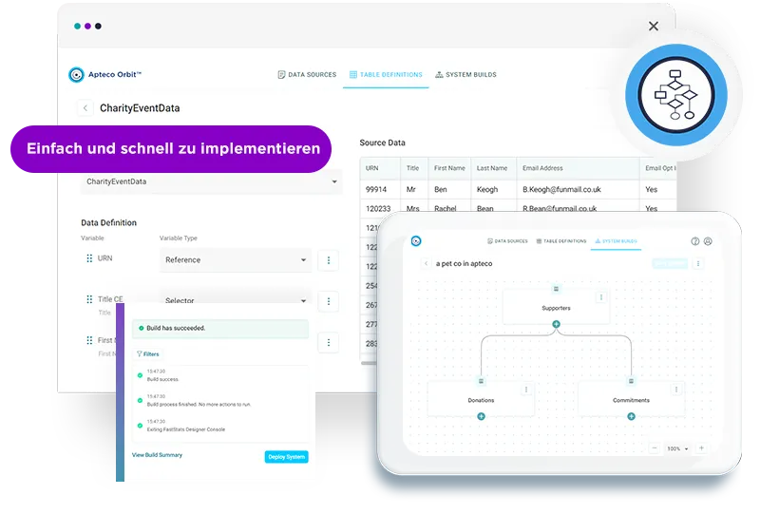Screen dimensions: 760x514
Task: Open the user account icon on the tablet
Action: [708, 241]
